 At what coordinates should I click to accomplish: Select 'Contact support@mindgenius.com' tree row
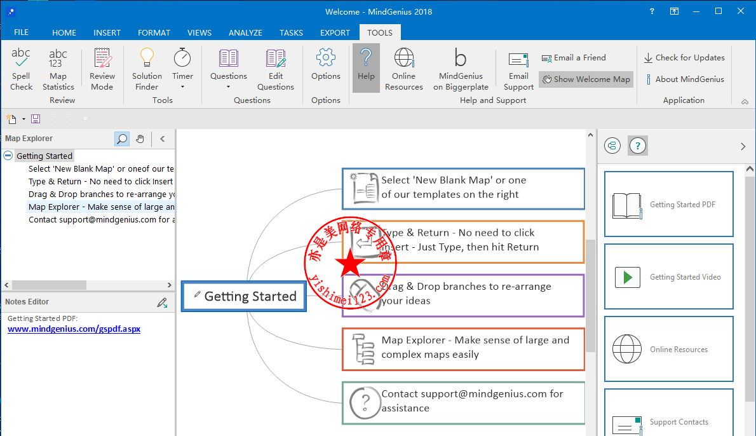[101, 219]
